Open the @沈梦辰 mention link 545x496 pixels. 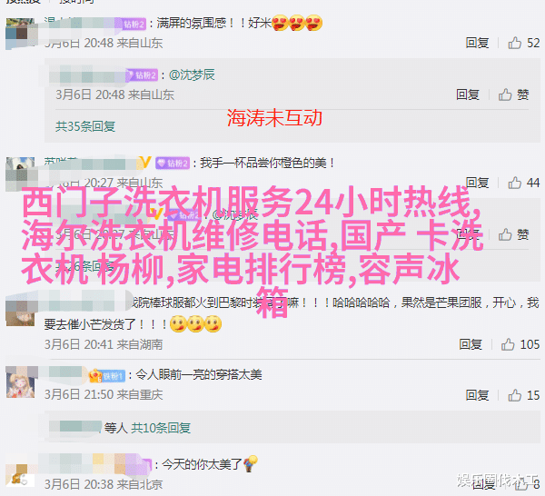coord(192,74)
